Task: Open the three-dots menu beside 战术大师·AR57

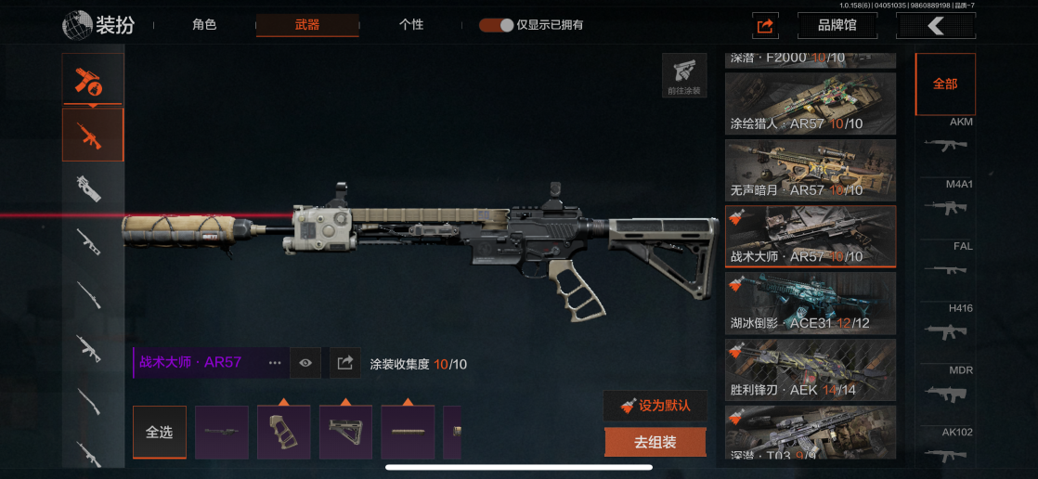Action: point(275,363)
